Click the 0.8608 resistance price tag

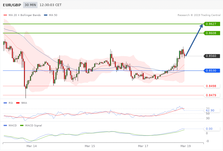[x=212, y=33]
